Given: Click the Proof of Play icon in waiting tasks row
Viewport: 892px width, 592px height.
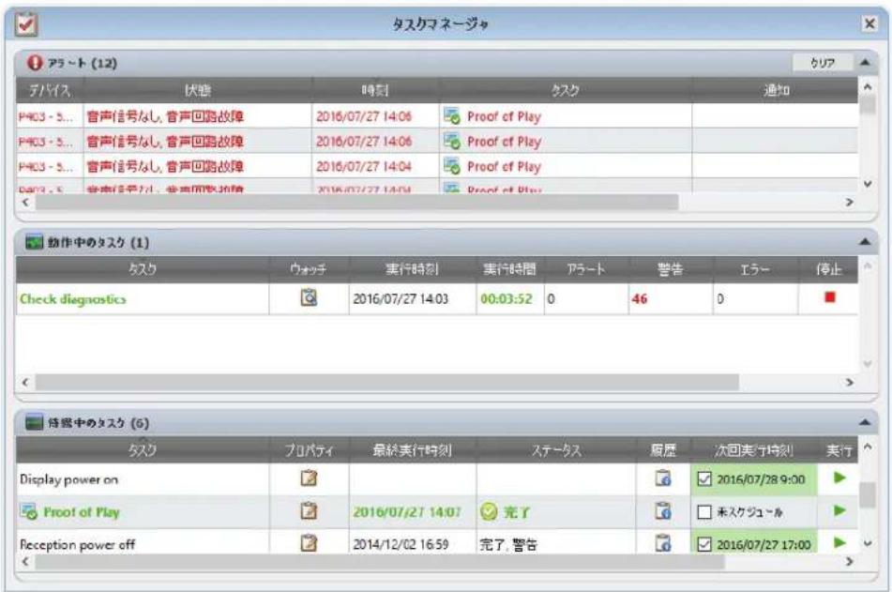Looking at the screenshot, I should (29, 511).
